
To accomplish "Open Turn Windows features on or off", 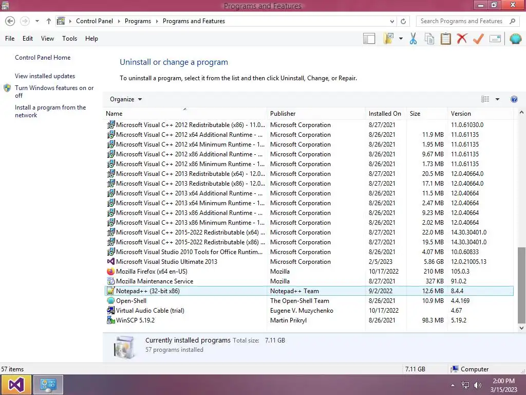I will pos(54,92).
